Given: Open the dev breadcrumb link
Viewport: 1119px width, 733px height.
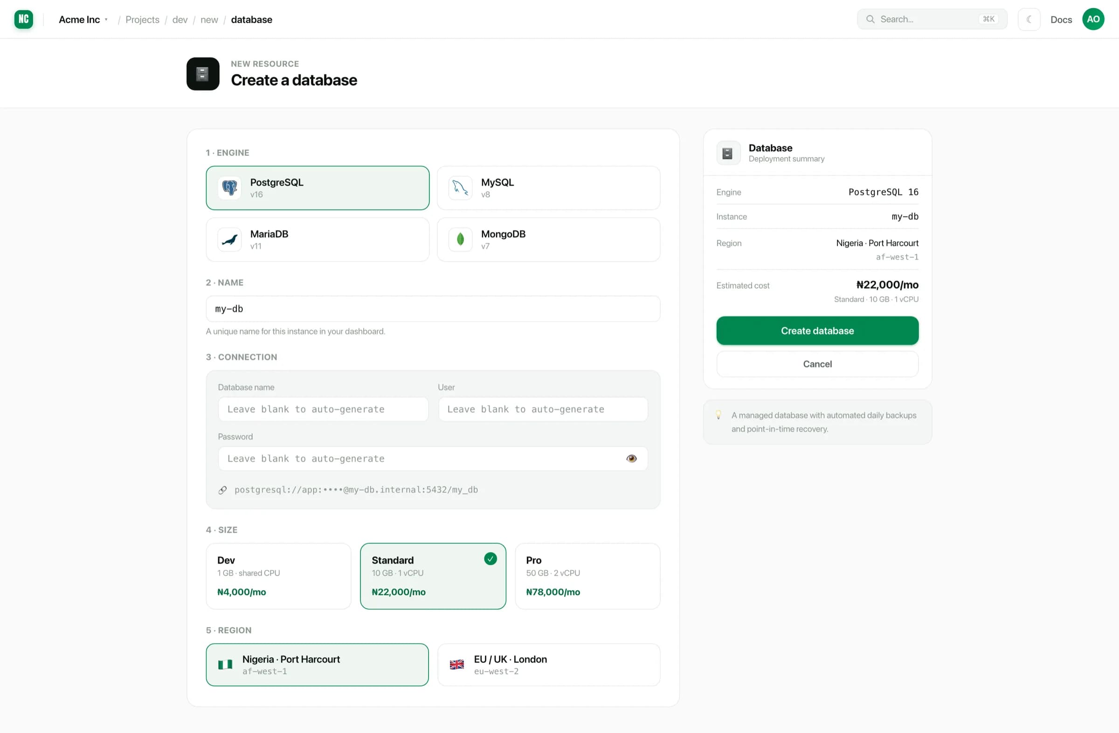Looking at the screenshot, I should coord(180,19).
